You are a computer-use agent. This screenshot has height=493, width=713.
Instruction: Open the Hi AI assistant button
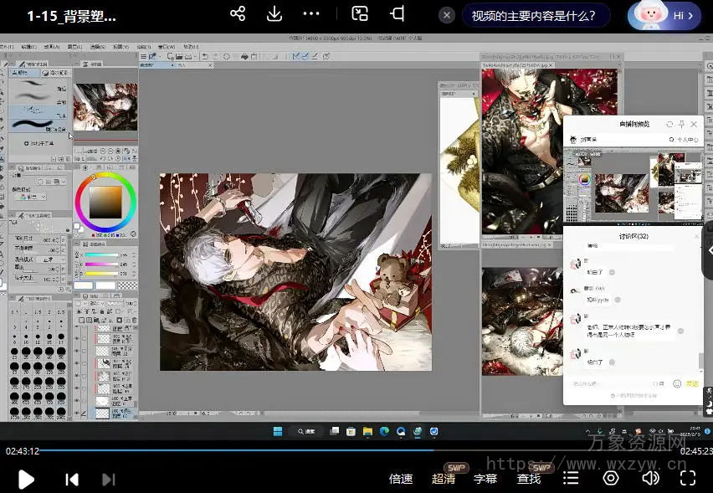tap(664, 15)
